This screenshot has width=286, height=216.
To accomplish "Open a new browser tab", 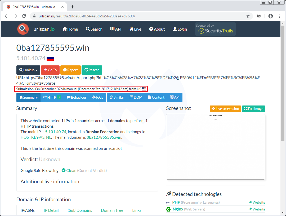I will [73, 7].
